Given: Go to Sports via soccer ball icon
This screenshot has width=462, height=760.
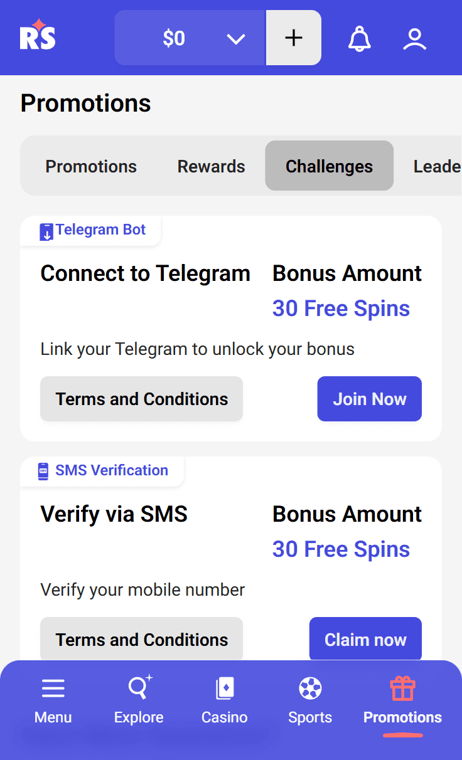Looking at the screenshot, I should pyautogui.click(x=310, y=689).
